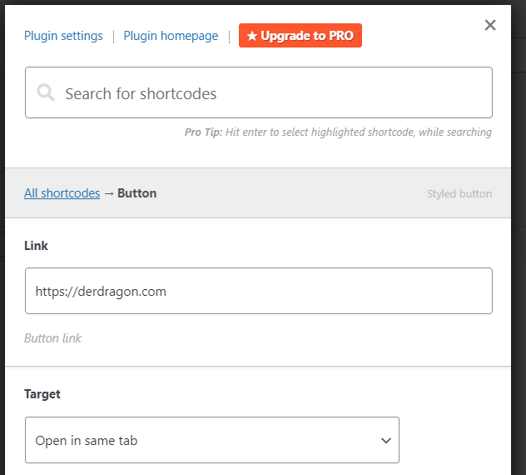Click the star icon on Upgrade button
Viewport: 526px width, 475px height.
point(252,36)
